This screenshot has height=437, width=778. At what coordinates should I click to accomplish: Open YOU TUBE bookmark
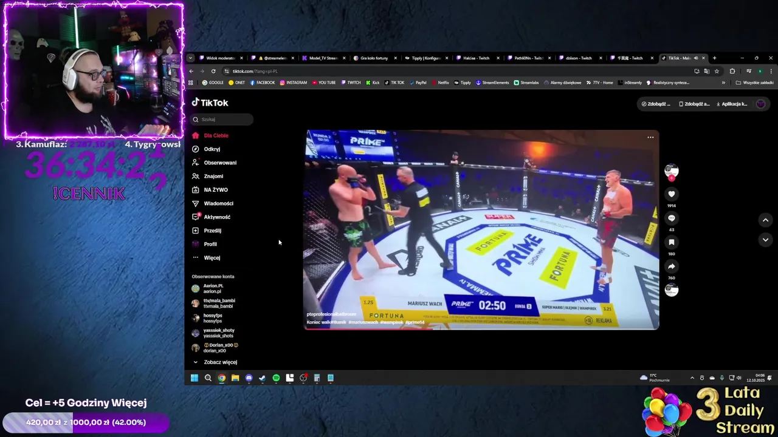(x=323, y=83)
